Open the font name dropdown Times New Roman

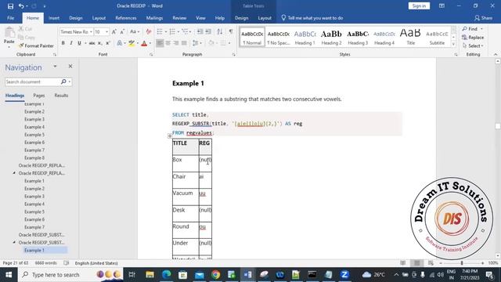tap(91, 32)
